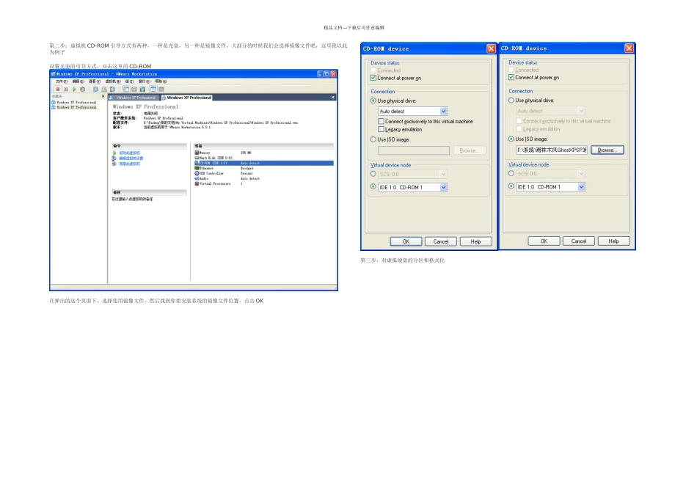
Task: Click the USB Controller device icon
Action: point(197,173)
